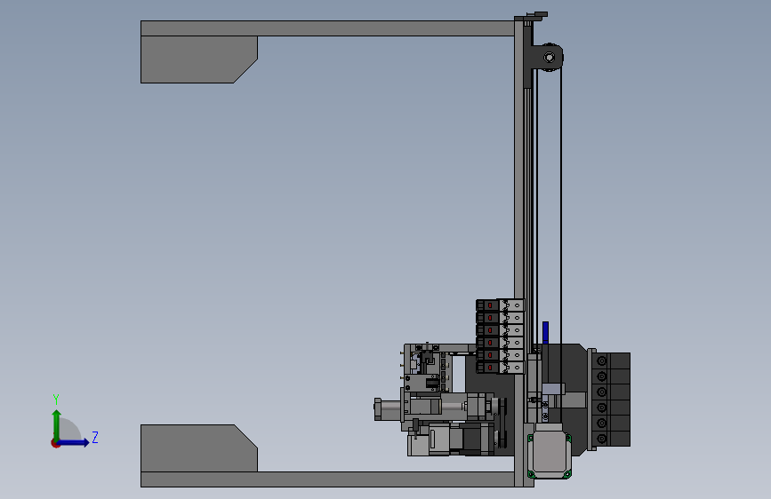Screen dimensions: 771x499
Task: Click the green Y axis of the triad
Action: 56,425
